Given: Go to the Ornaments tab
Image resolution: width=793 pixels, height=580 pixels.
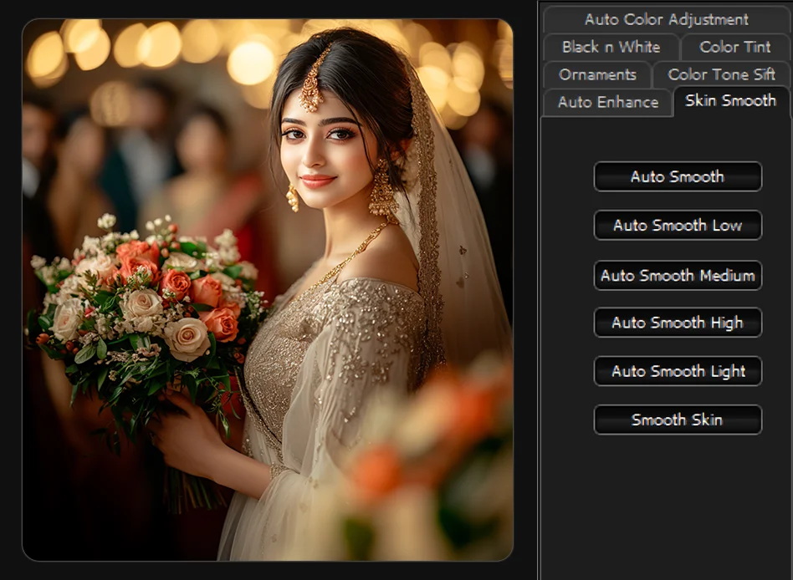Looking at the screenshot, I should click(596, 74).
